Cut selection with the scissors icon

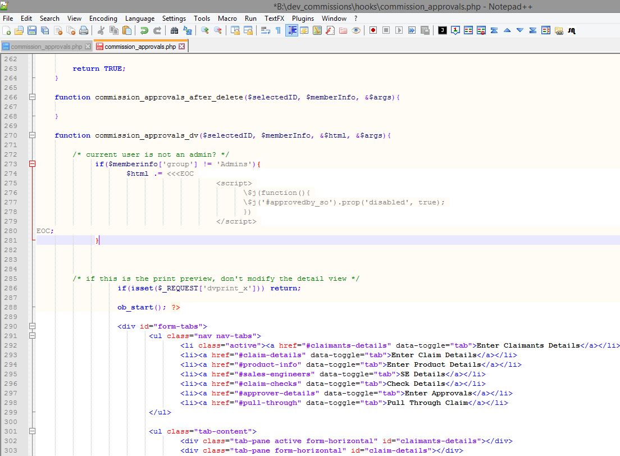tap(101, 30)
